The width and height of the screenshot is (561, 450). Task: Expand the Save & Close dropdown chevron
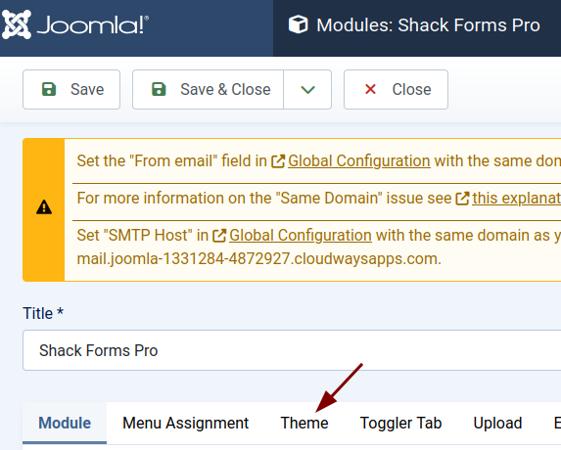click(x=307, y=89)
